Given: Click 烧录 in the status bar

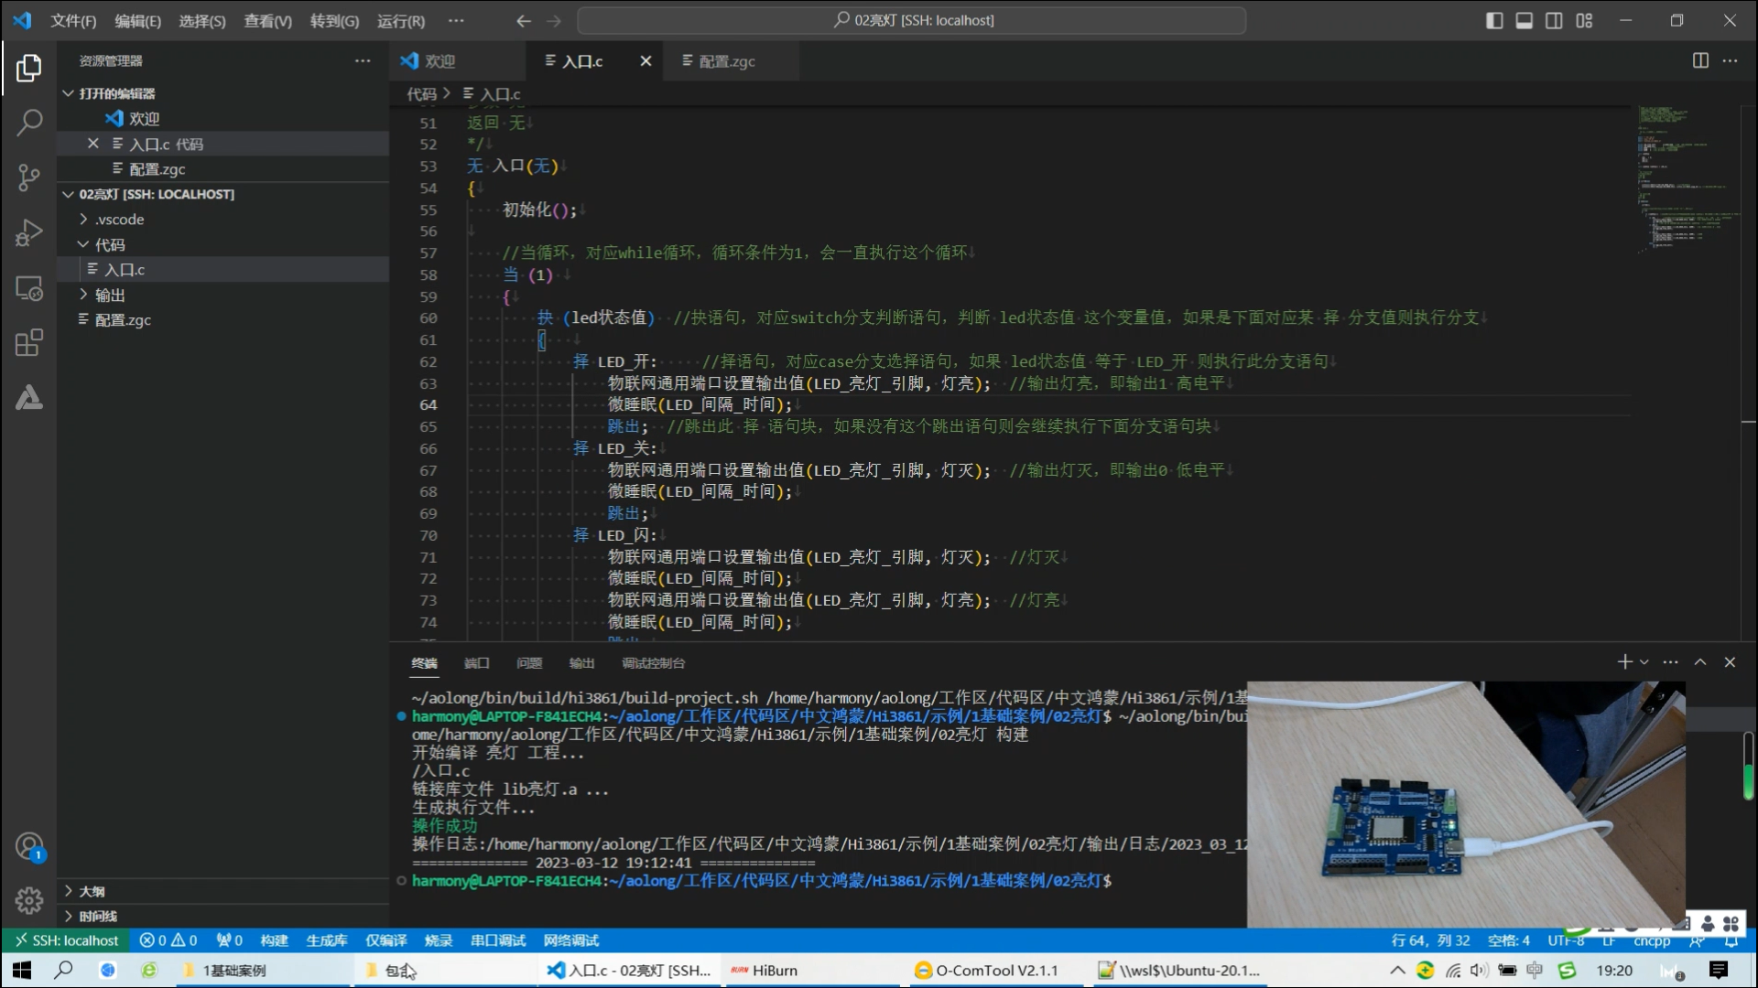Looking at the screenshot, I should [439, 940].
